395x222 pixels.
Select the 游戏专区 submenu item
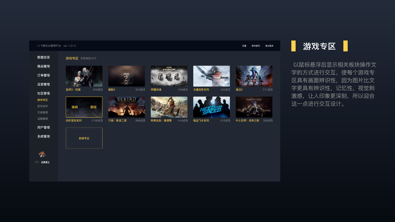coord(43,100)
